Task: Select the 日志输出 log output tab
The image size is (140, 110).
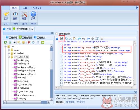Action: point(60,102)
